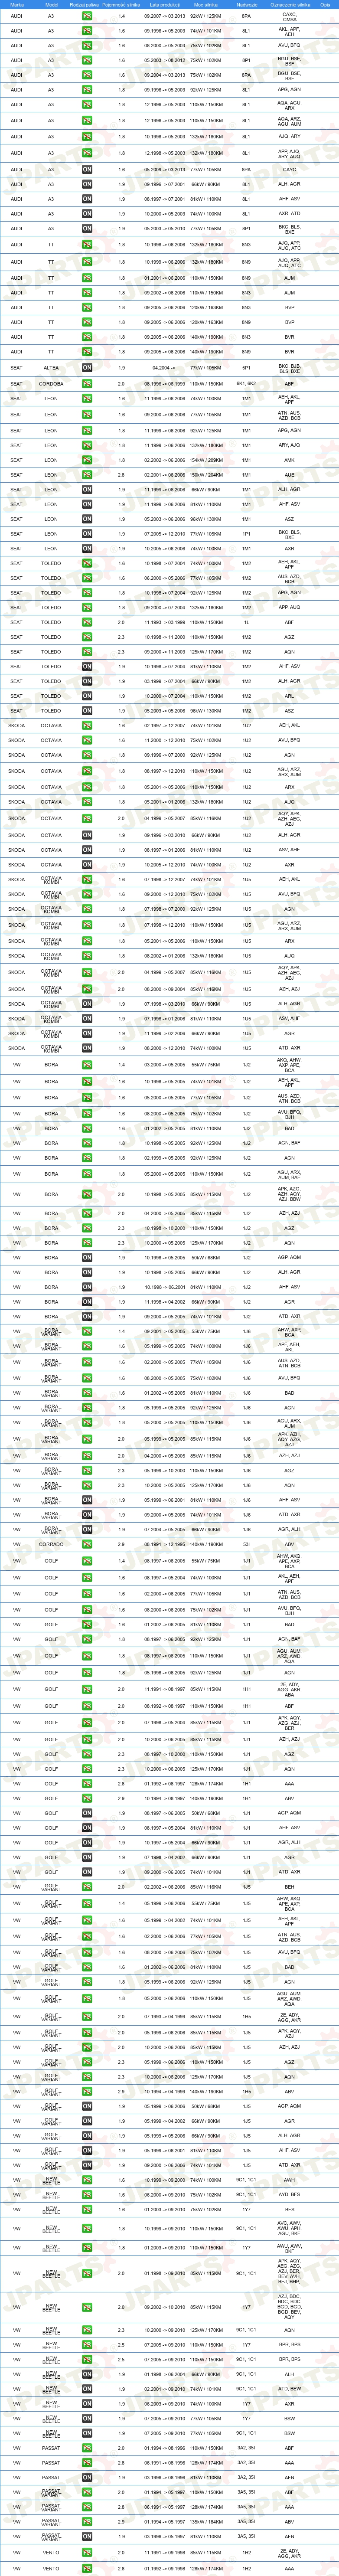Click petrol icon in AUDI A3 CAXC row

(x=87, y=16)
